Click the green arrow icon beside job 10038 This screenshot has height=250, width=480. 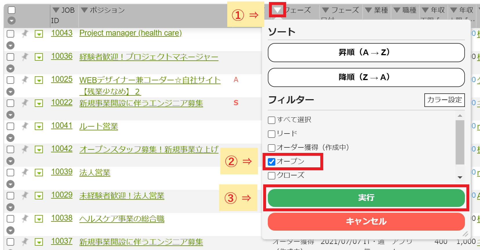pyautogui.click(x=39, y=219)
